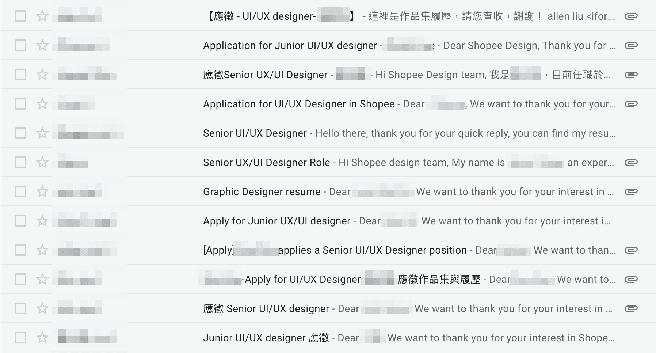This screenshot has height=353, width=656.
Task: Star the Senior UI/UX Designer email
Action: coord(42,133)
